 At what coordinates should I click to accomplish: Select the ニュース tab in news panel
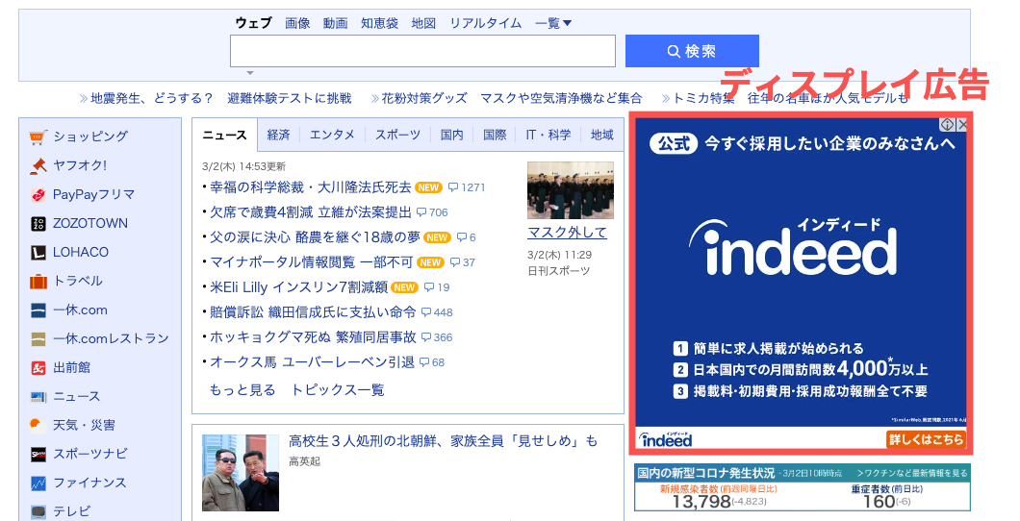click(224, 135)
